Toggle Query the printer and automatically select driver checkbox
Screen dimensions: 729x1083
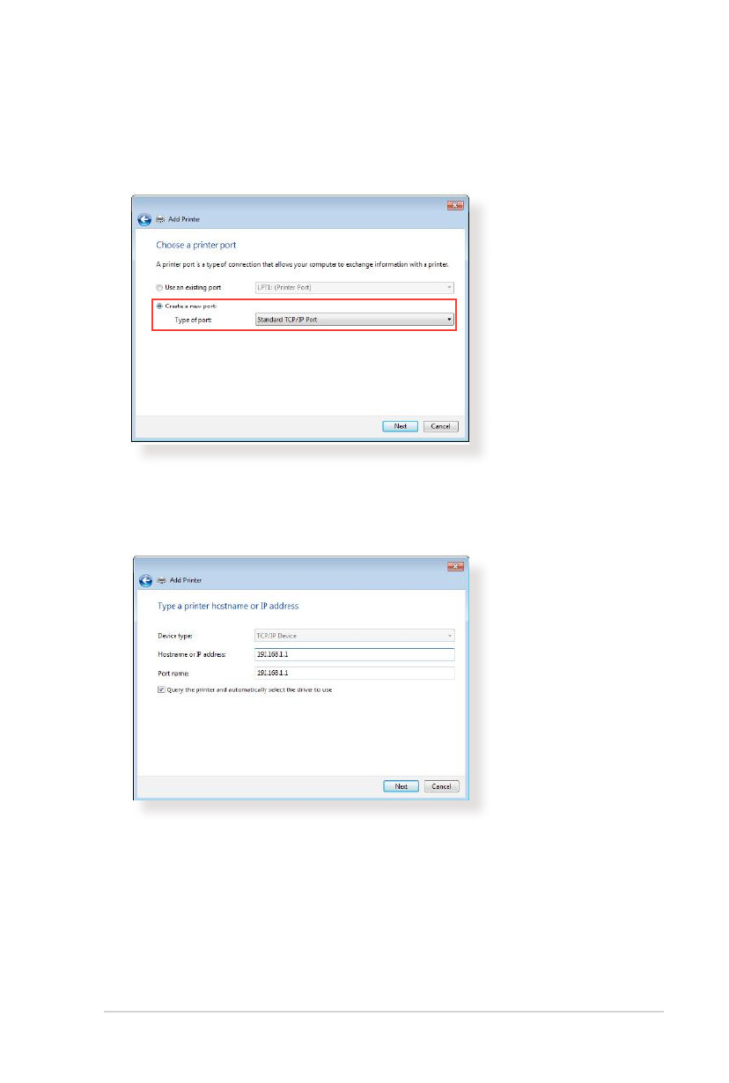coord(160,689)
